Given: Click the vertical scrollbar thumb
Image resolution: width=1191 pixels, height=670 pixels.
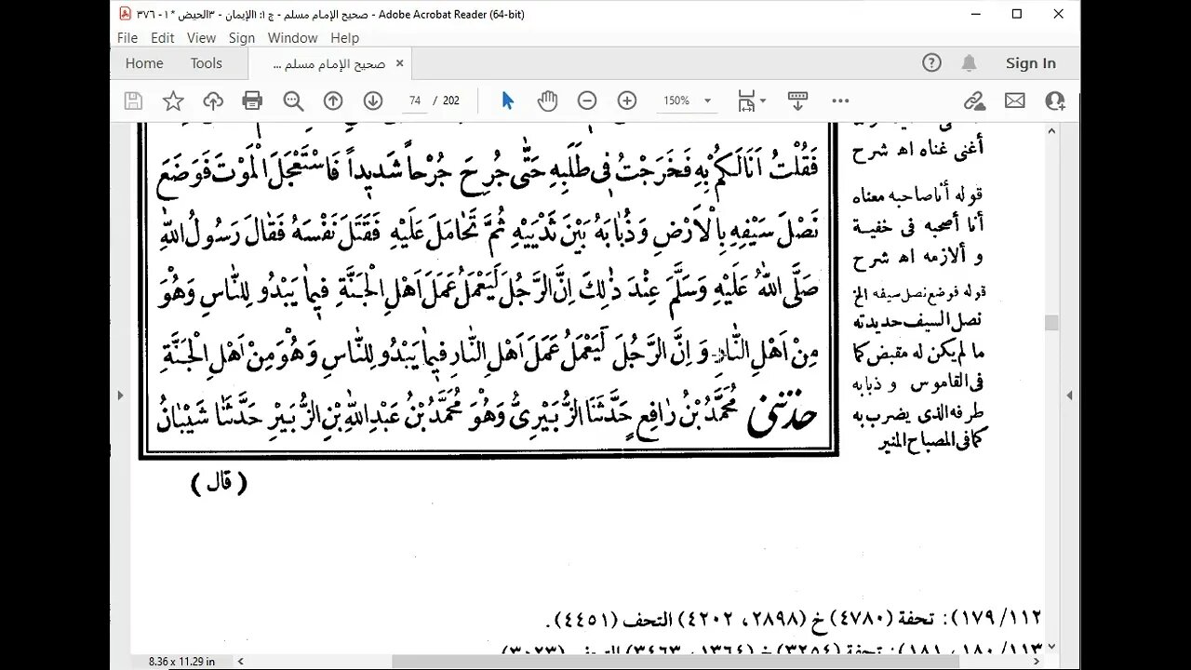Looking at the screenshot, I should (x=1051, y=323).
